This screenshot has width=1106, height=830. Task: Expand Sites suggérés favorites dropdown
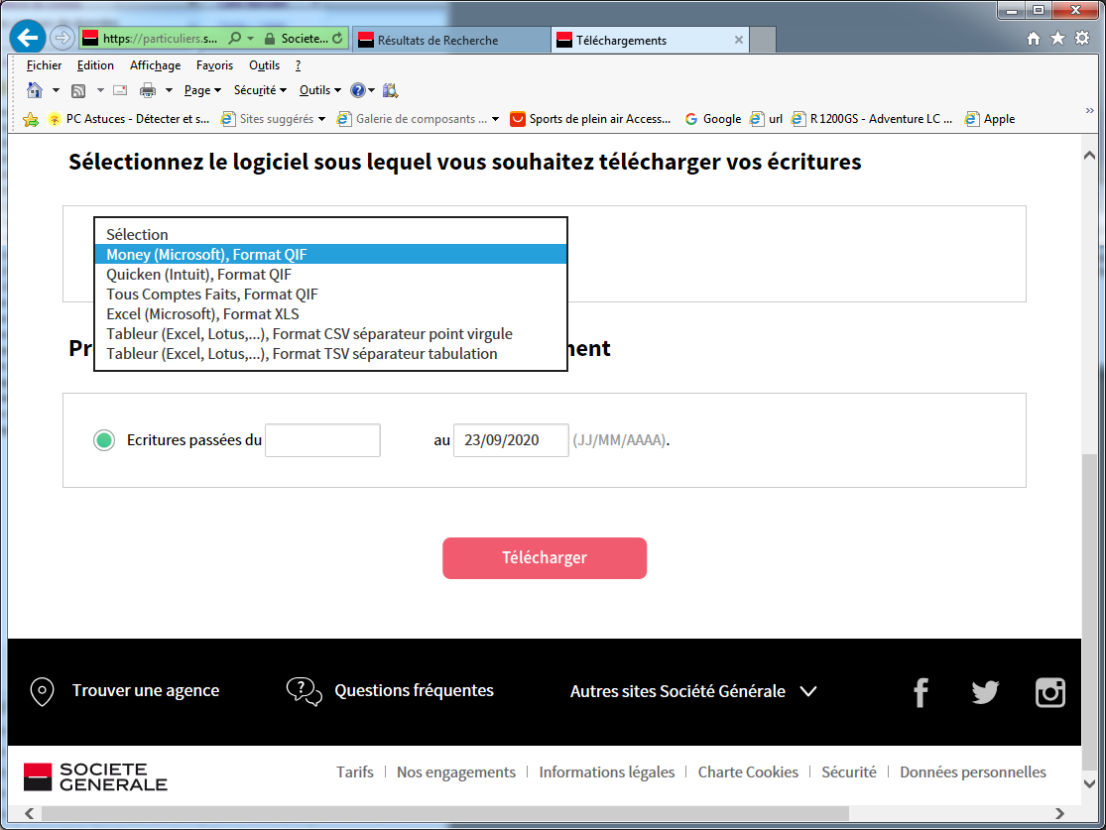click(321, 119)
